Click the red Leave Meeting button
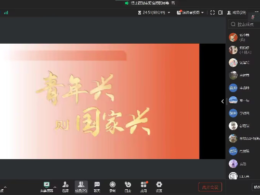This screenshot has height=195, width=260. click(210, 187)
